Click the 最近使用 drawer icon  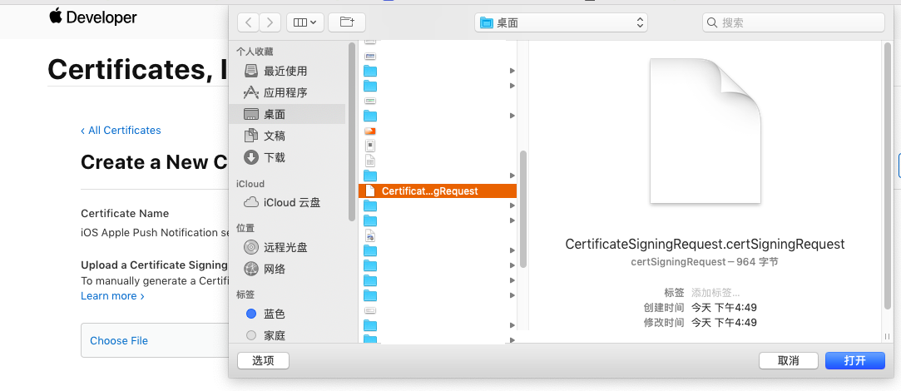click(x=251, y=71)
